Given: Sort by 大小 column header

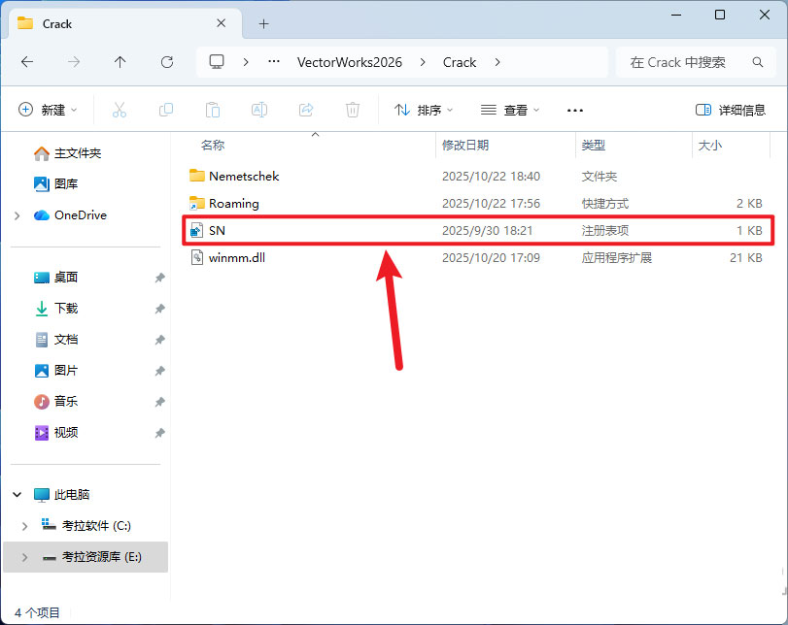Looking at the screenshot, I should 709,145.
